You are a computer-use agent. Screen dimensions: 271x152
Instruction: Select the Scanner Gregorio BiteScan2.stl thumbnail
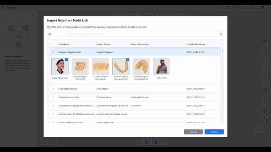point(100,67)
